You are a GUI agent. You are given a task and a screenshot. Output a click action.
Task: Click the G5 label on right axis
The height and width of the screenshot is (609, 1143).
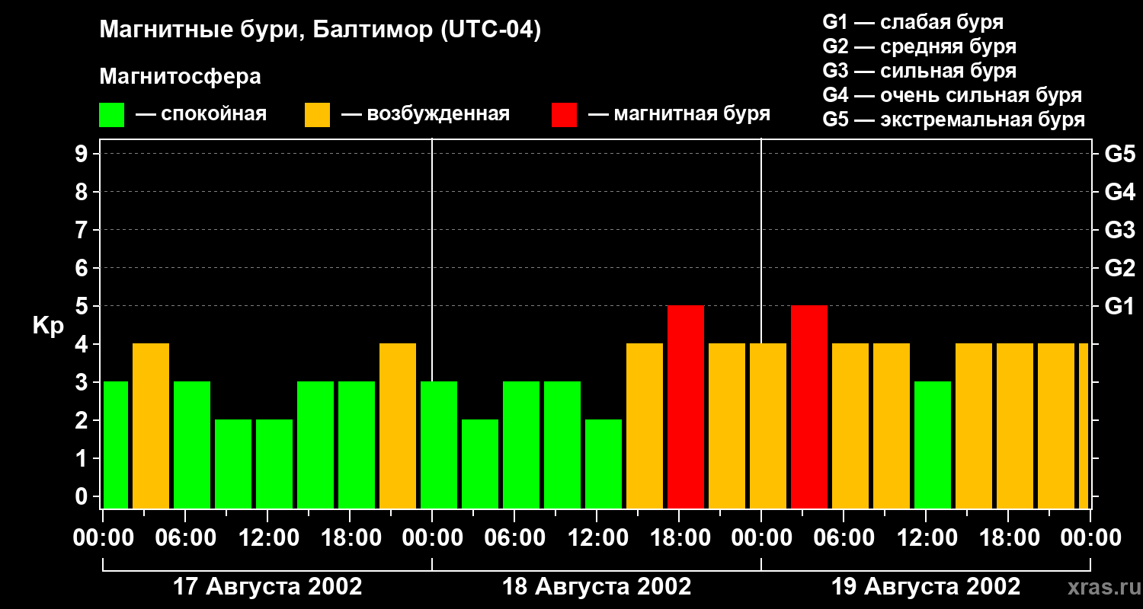tap(1119, 154)
